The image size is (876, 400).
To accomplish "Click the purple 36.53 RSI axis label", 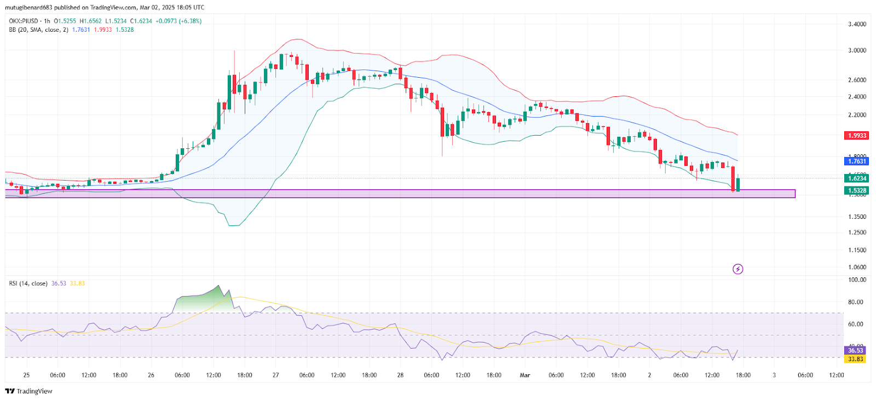I will coord(855,350).
